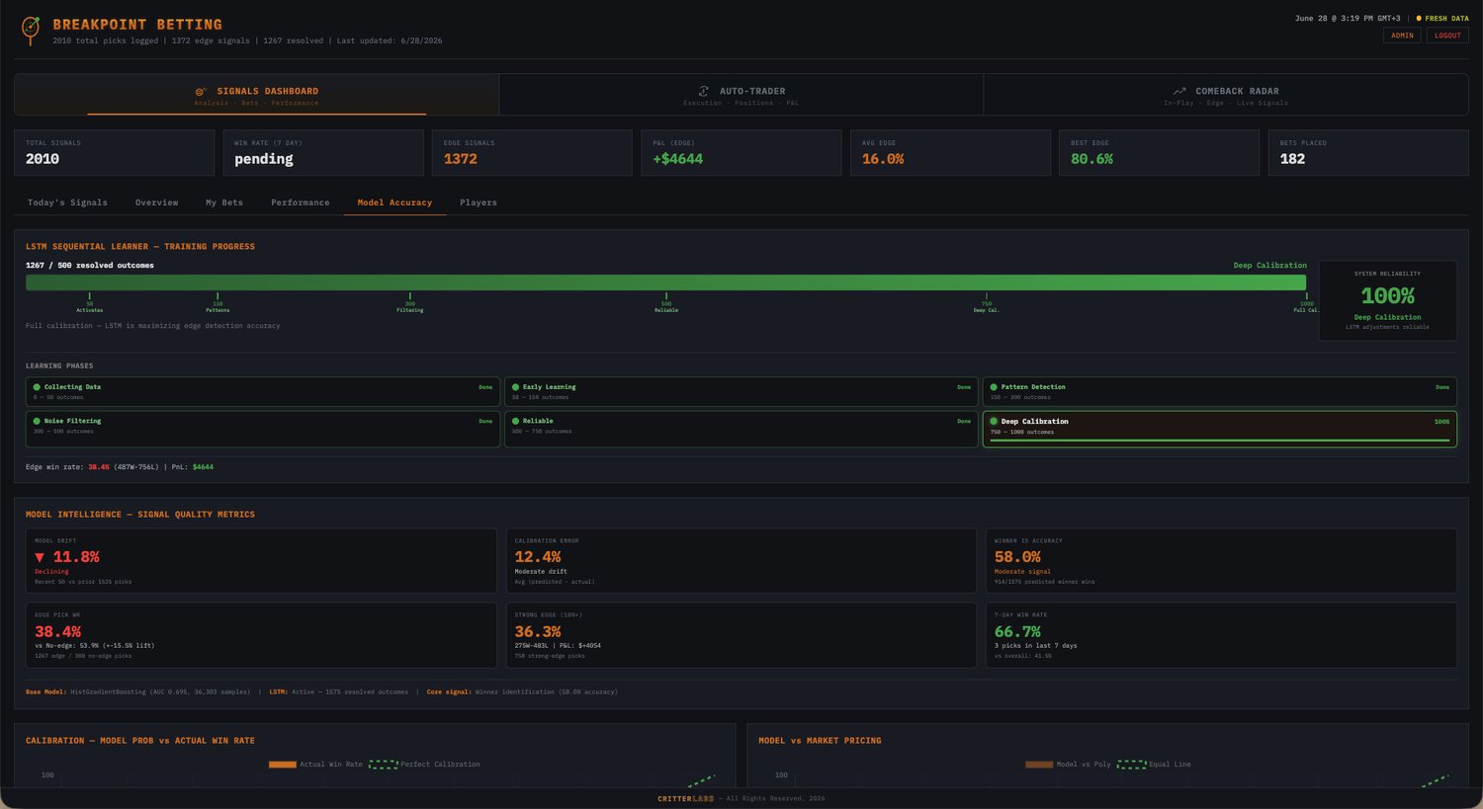Click the P&L (Edge) +$4644 card
The width and height of the screenshot is (1483, 809).
click(741, 153)
